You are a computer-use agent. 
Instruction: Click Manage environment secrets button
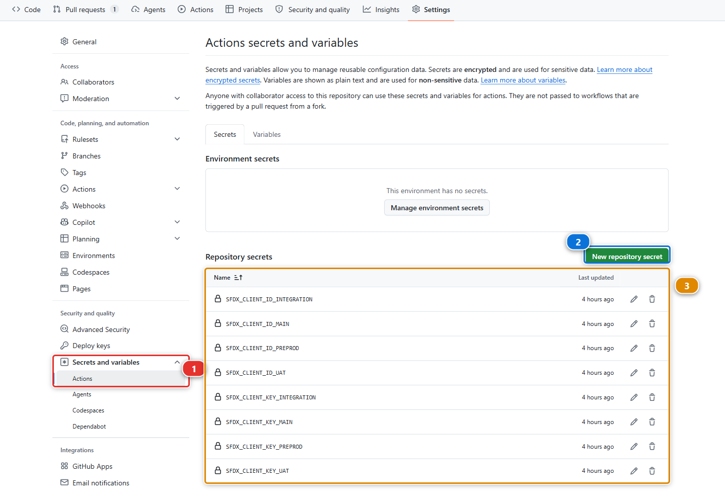[x=437, y=208]
